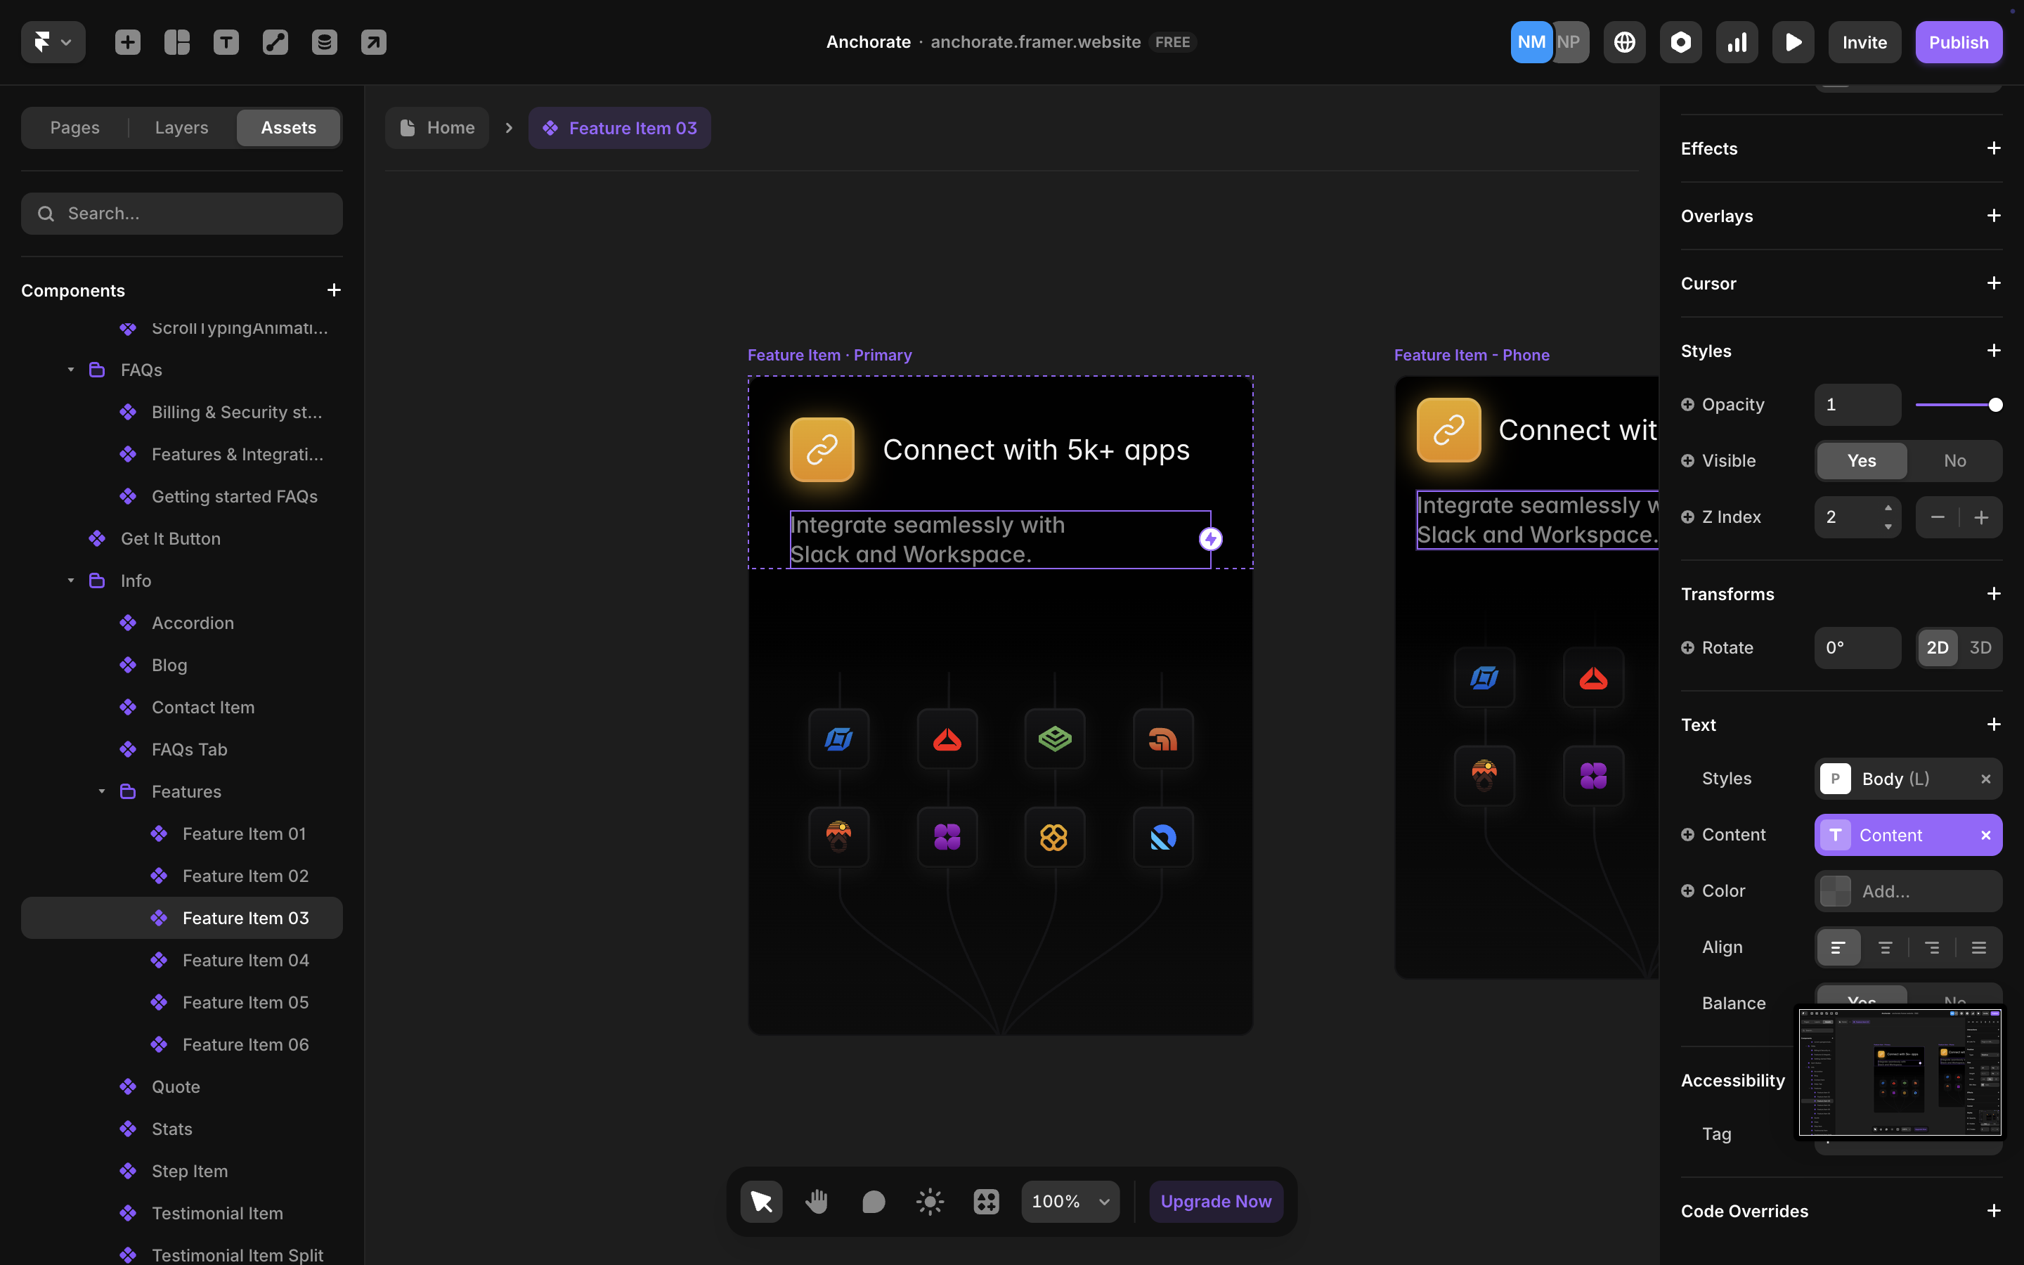Collapse the Features folder
Image resolution: width=2024 pixels, height=1265 pixels.
102,791
